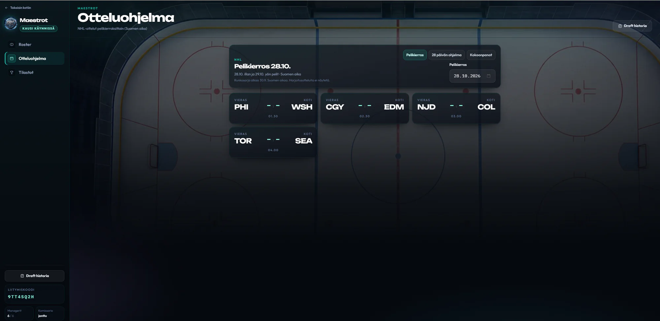Open the calendar picker icon in date field
This screenshot has height=321, width=660.
point(489,76)
